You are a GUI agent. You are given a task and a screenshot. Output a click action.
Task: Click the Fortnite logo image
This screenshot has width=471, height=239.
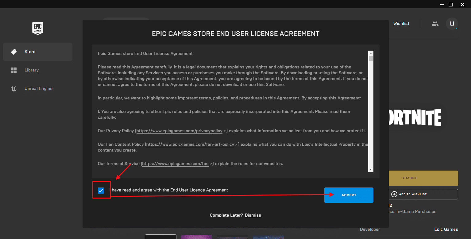[415, 118]
